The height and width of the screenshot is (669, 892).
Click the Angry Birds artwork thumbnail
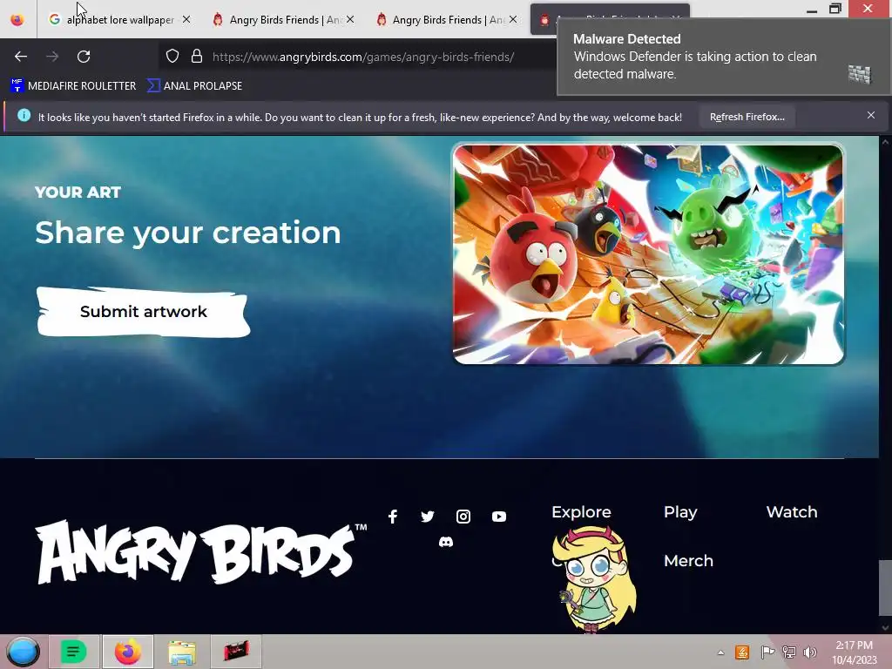(648, 253)
